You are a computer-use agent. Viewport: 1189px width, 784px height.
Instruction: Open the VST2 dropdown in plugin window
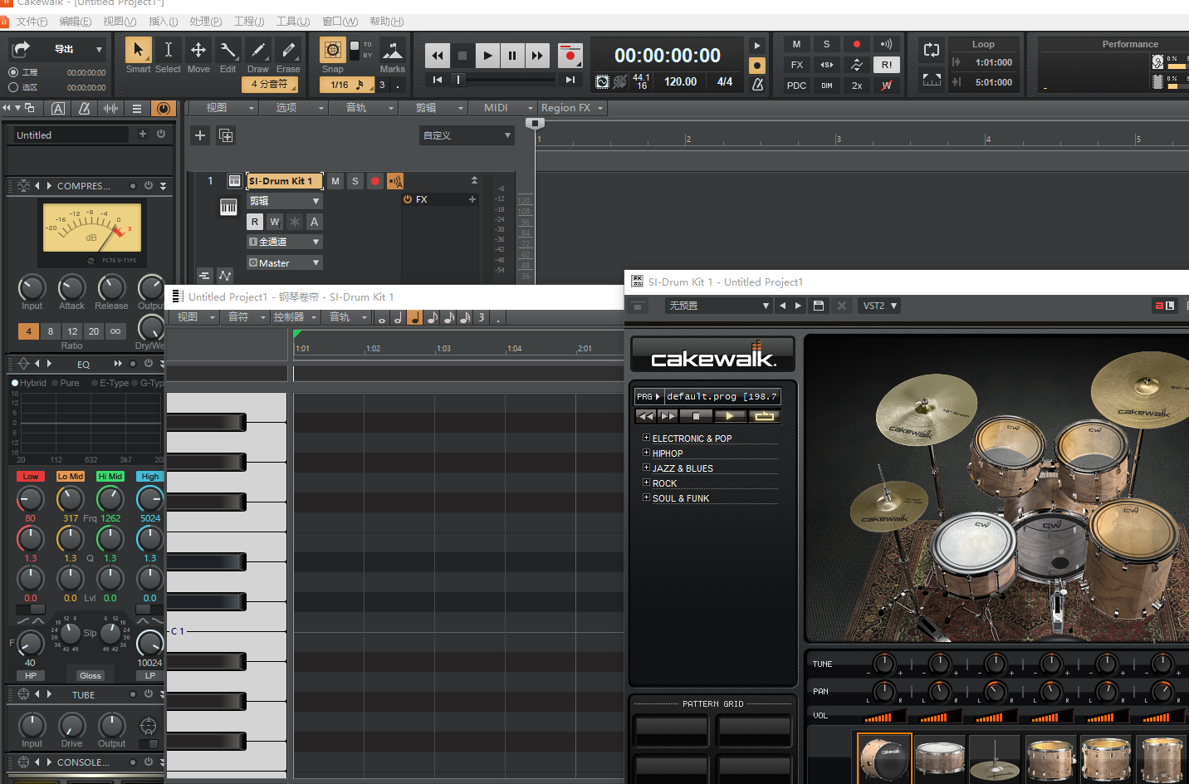[879, 306]
